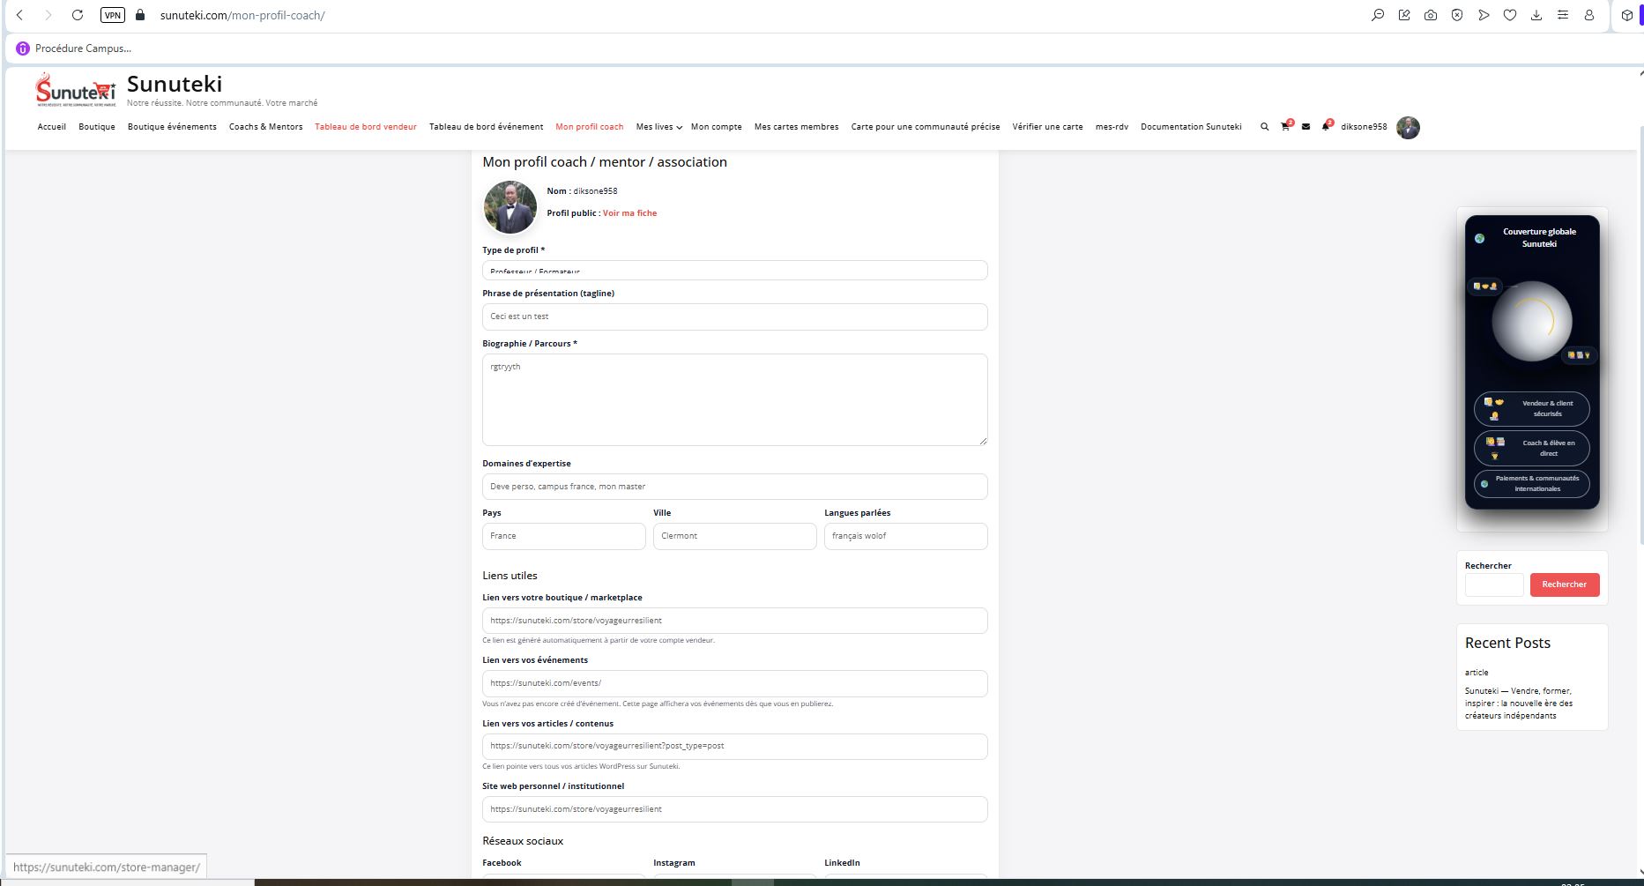The width and height of the screenshot is (1644, 886).
Task: Click the Voir ma fiche link
Action: click(x=629, y=213)
